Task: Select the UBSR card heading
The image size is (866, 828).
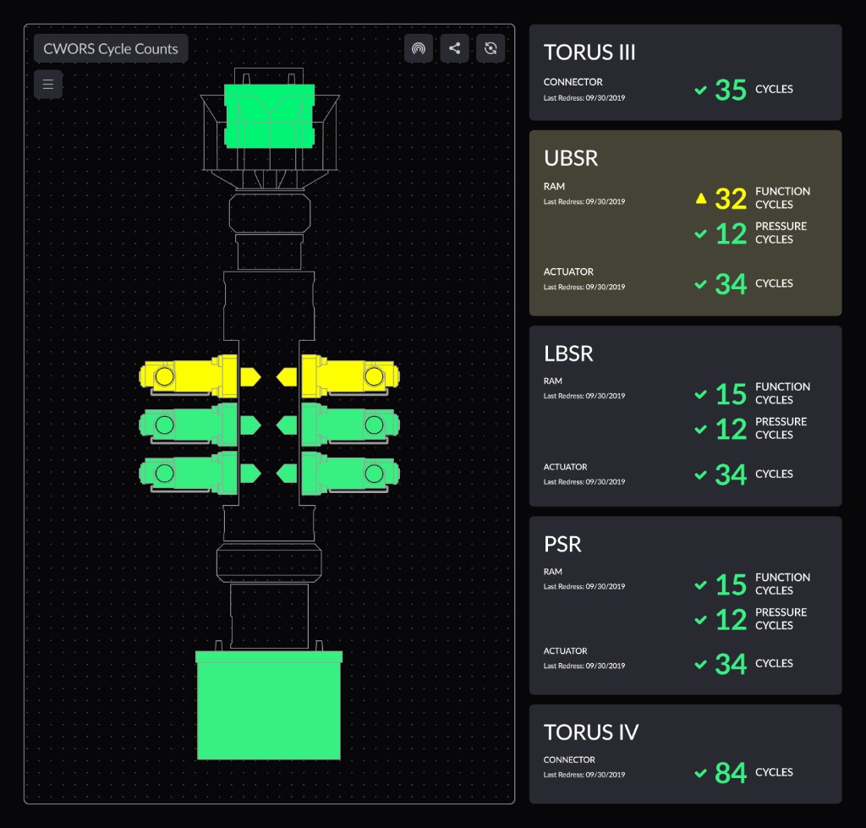Action: tap(571, 158)
